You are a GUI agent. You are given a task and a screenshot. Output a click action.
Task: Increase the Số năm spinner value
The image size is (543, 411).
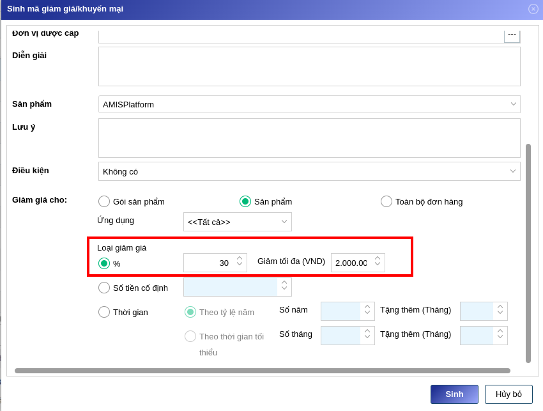(x=367, y=307)
